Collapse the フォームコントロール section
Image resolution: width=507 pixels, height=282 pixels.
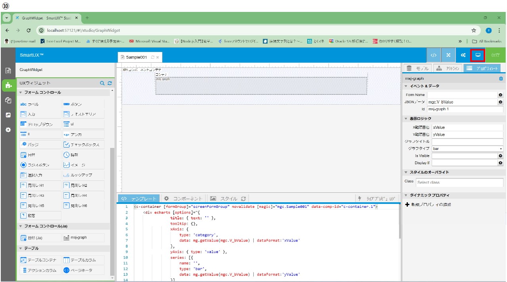21,92
